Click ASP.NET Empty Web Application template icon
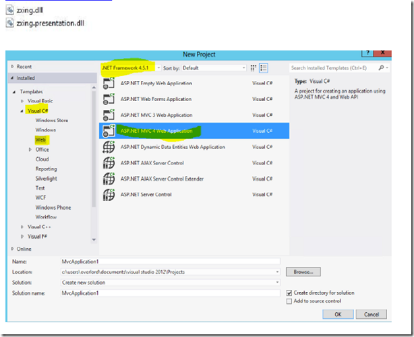 109,83
